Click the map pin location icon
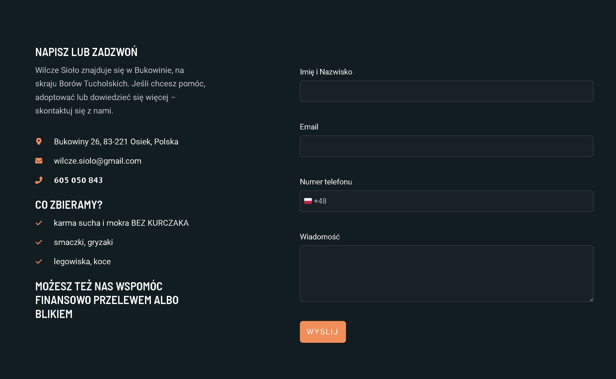The width and height of the screenshot is (616, 379). click(39, 142)
